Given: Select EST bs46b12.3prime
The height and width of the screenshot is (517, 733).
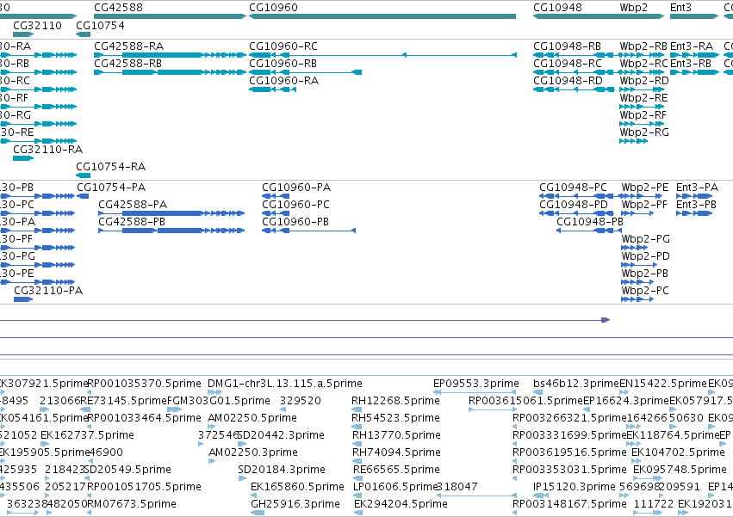Looking at the screenshot, I should click(576, 384).
